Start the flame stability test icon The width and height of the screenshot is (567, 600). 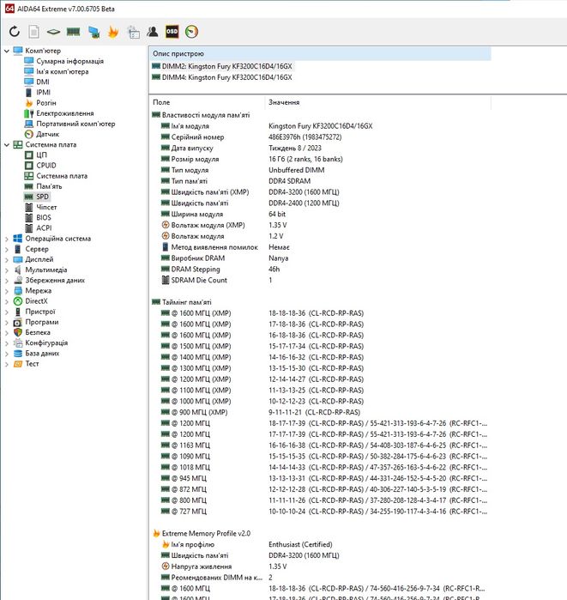[x=113, y=32]
